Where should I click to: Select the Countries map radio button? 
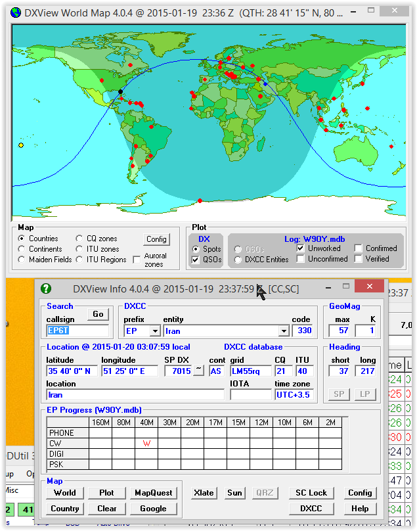(21, 239)
